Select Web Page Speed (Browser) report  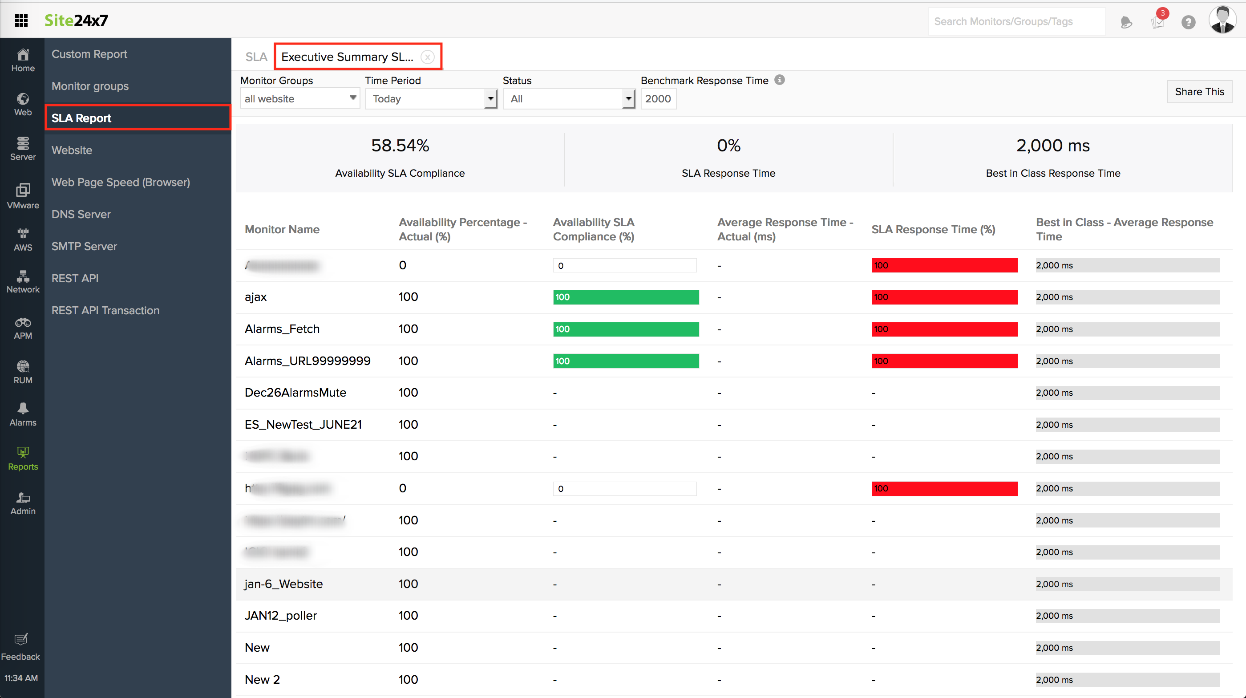point(121,182)
